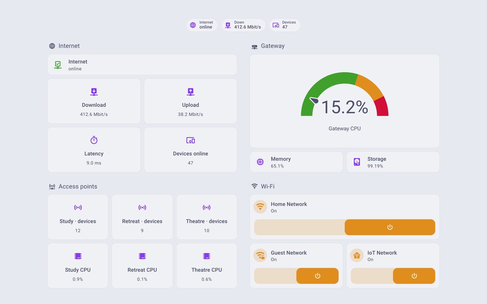Screen dimensions: 487x304
Task: Click the 47 value under Devices online
Action: tap(190, 163)
